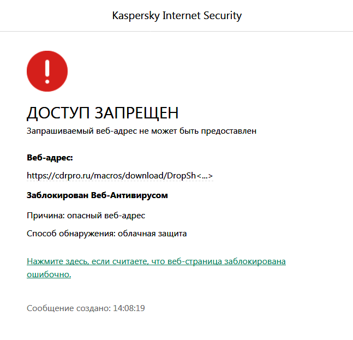Click the word "ошибочно." in the link
353x340 pixels.
coord(49,275)
